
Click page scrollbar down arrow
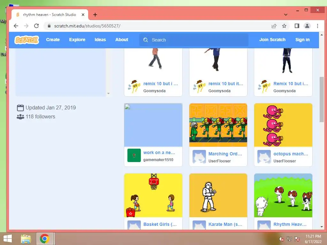[322, 227]
